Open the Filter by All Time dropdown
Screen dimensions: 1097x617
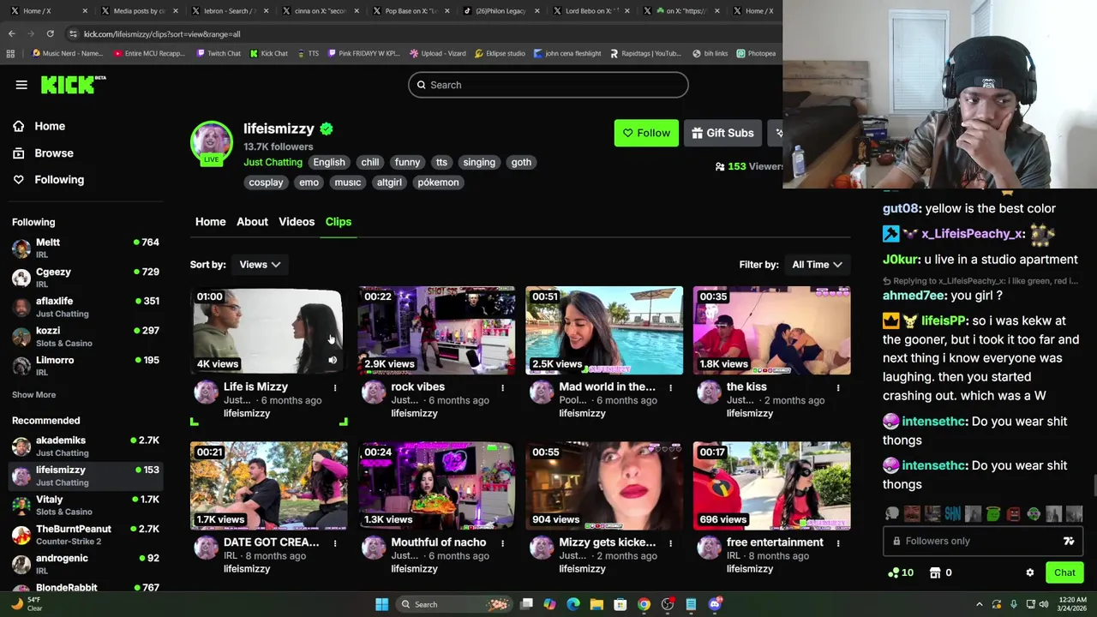click(817, 265)
